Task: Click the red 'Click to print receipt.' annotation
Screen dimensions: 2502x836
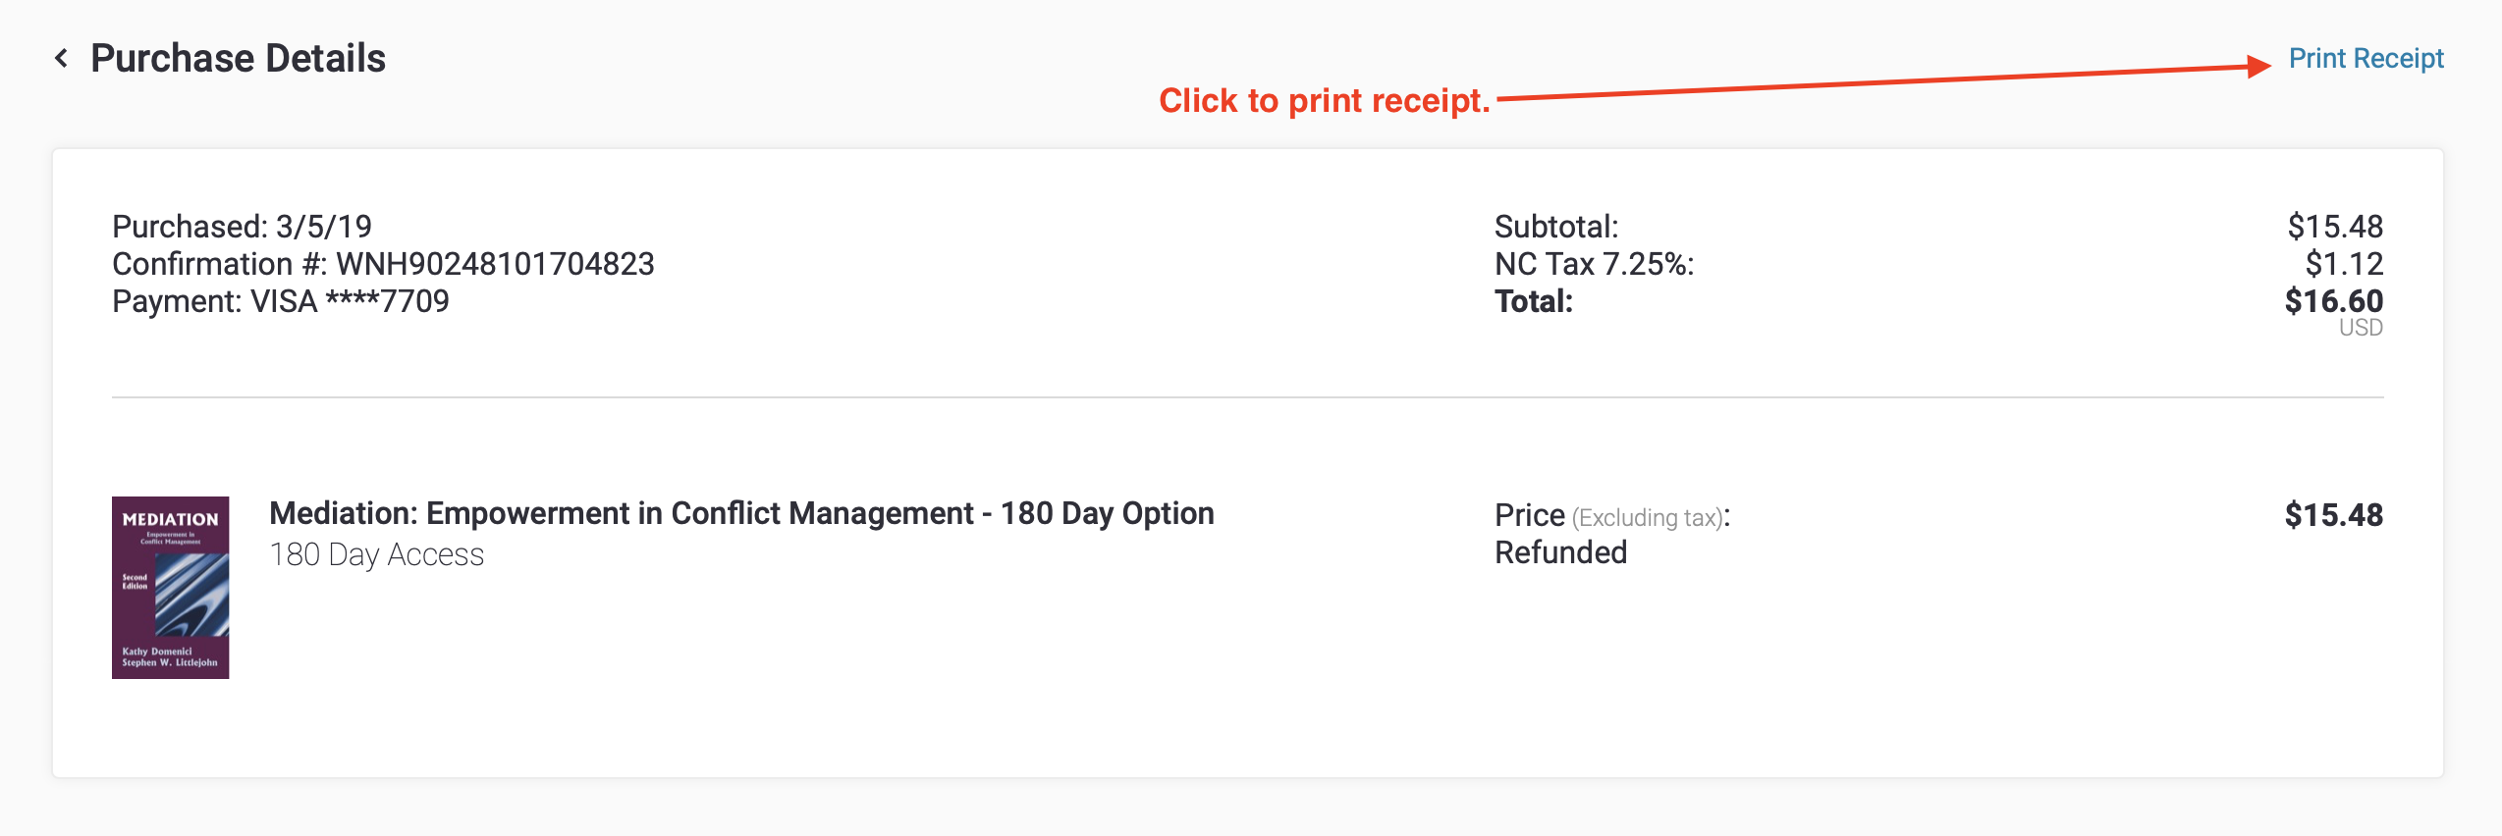Action: click(x=1325, y=101)
